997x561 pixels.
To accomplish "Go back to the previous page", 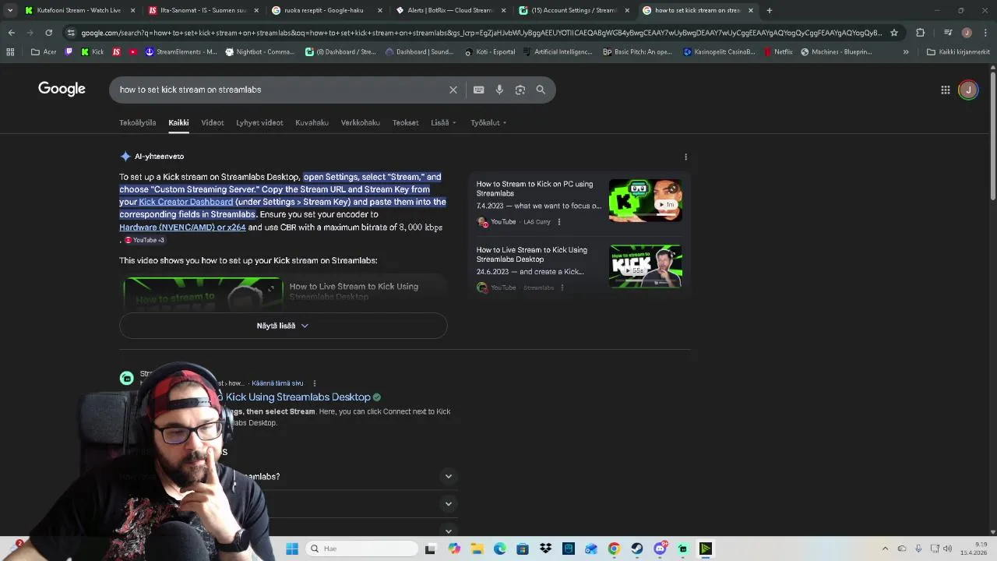I will pyautogui.click(x=11, y=33).
